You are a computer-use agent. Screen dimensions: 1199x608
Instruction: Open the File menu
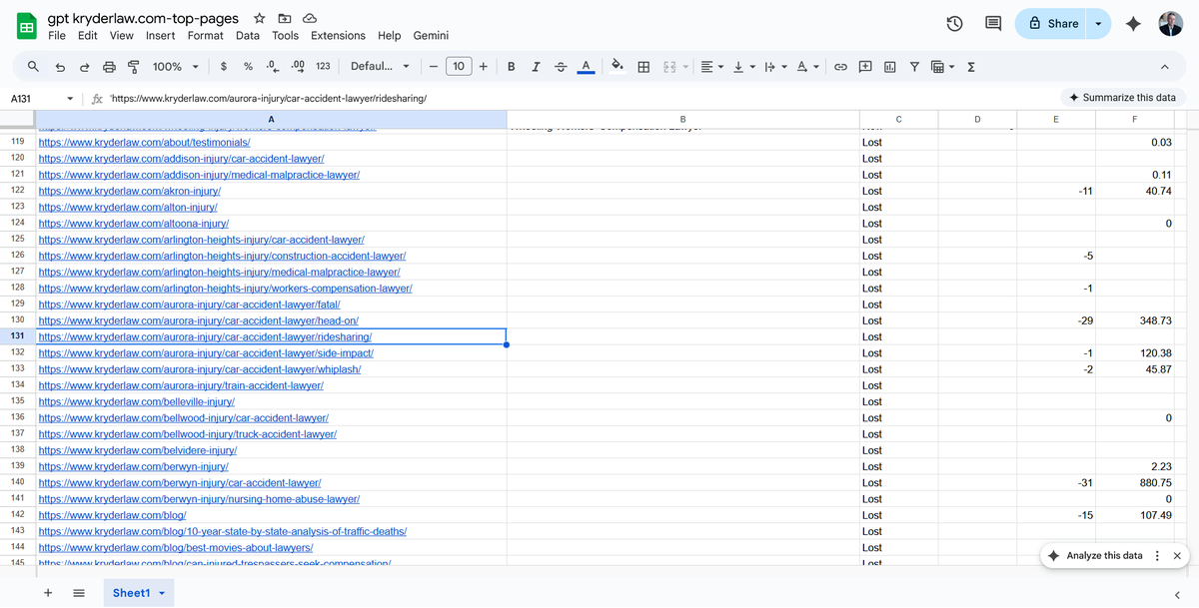[57, 36]
